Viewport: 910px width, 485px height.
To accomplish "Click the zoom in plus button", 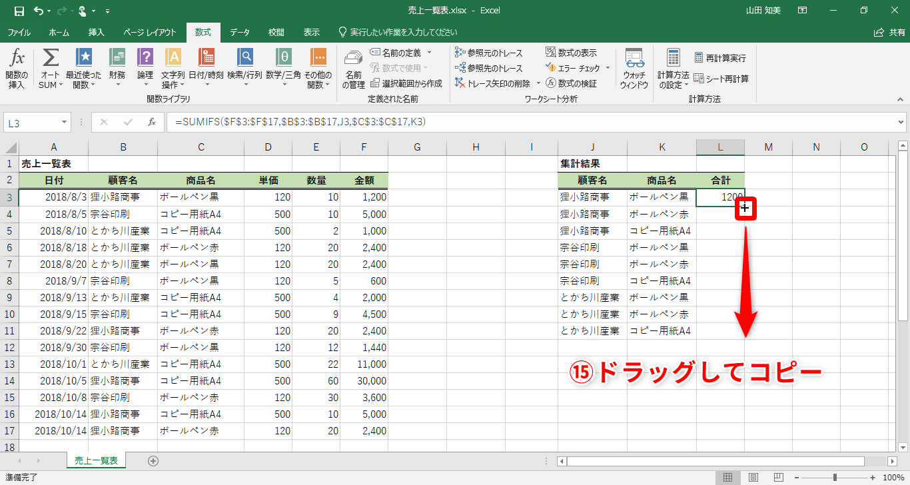I will click(873, 478).
